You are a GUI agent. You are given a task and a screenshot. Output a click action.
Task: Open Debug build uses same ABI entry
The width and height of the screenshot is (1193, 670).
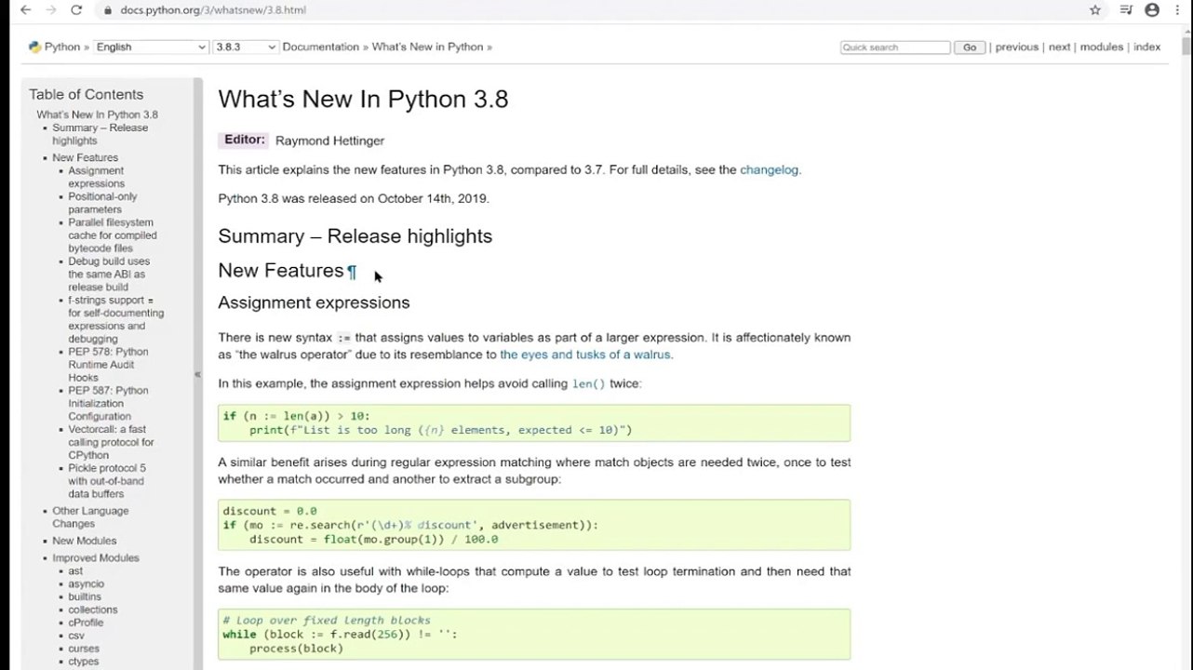pos(109,274)
